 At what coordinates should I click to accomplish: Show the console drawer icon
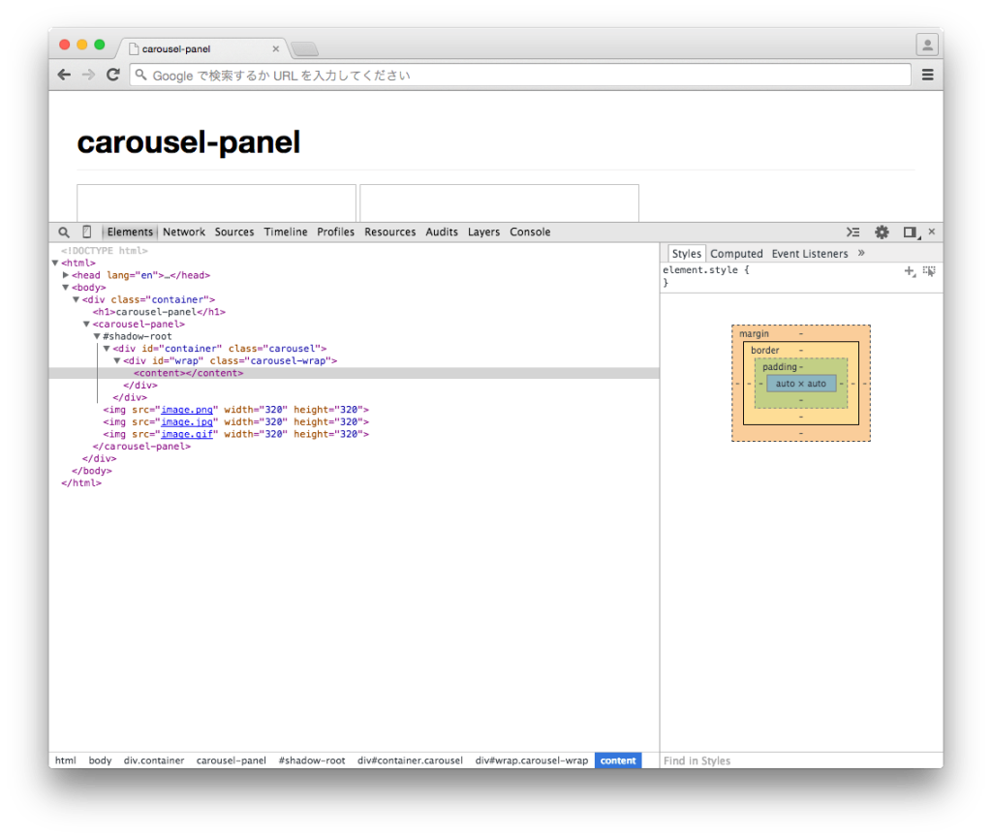pyautogui.click(x=852, y=232)
